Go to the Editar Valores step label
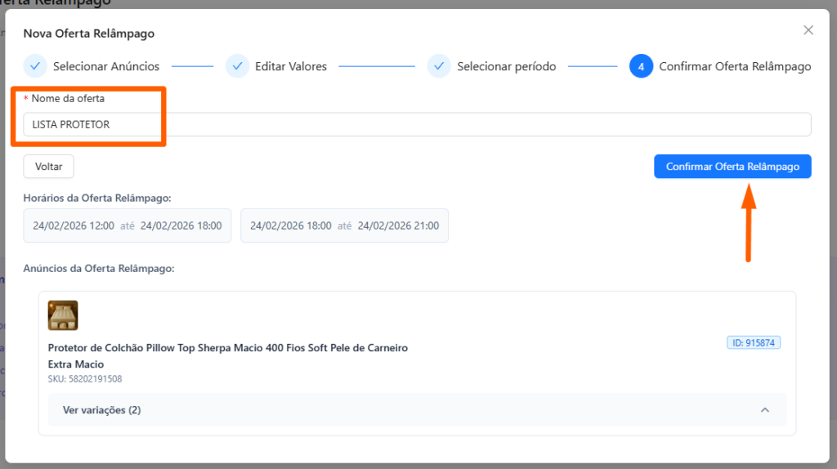The width and height of the screenshot is (837, 469). pyautogui.click(x=291, y=66)
